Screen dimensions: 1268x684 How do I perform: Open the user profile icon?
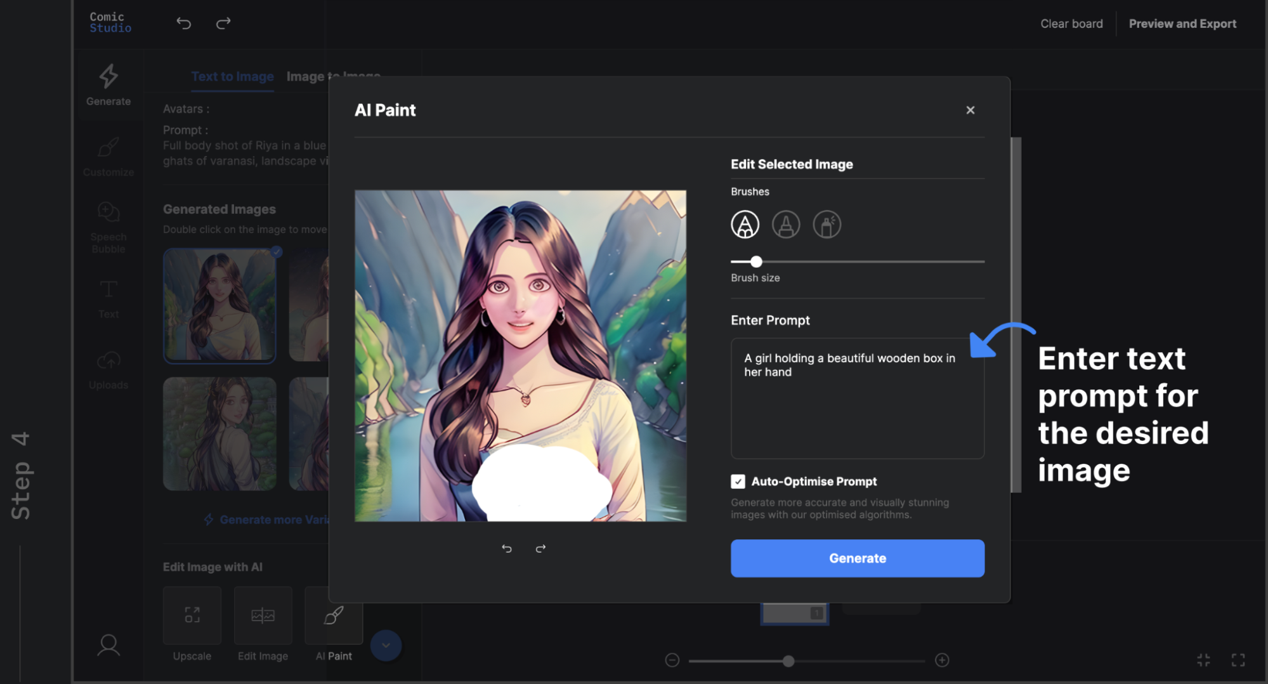coord(108,645)
